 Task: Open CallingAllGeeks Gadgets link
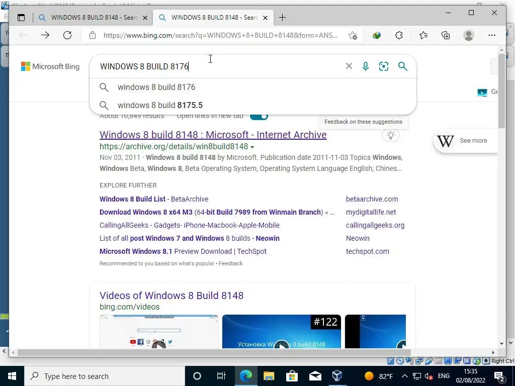pyautogui.click(x=190, y=226)
